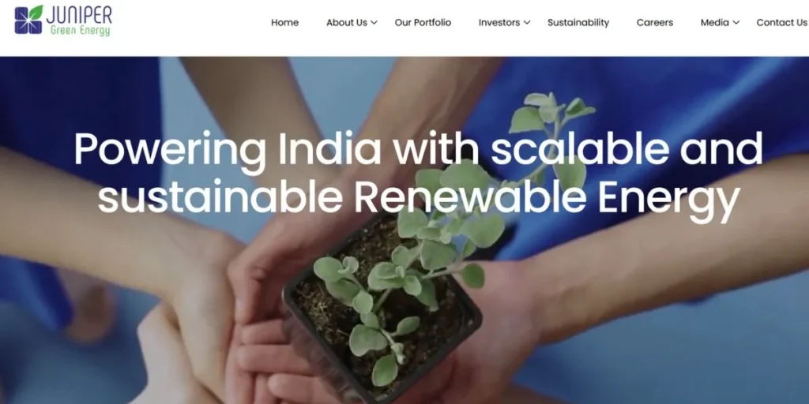Click the Green Energy tagline under the logo
Screen dimensions: 809x404
tap(80, 31)
